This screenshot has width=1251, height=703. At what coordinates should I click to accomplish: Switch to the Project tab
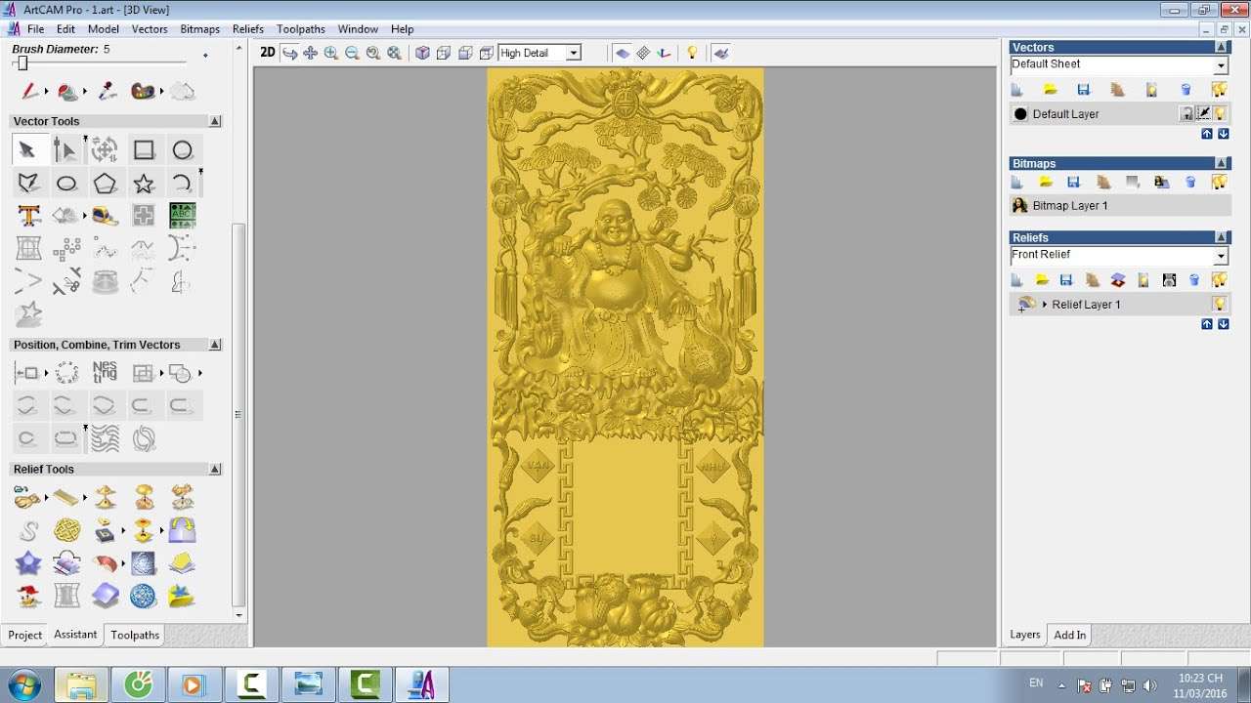(25, 635)
